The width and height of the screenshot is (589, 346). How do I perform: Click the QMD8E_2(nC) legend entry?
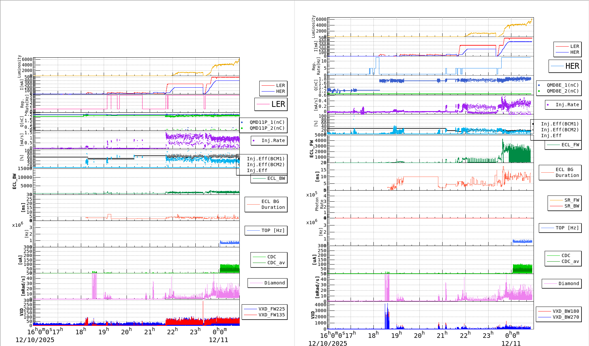coord(562,91)
